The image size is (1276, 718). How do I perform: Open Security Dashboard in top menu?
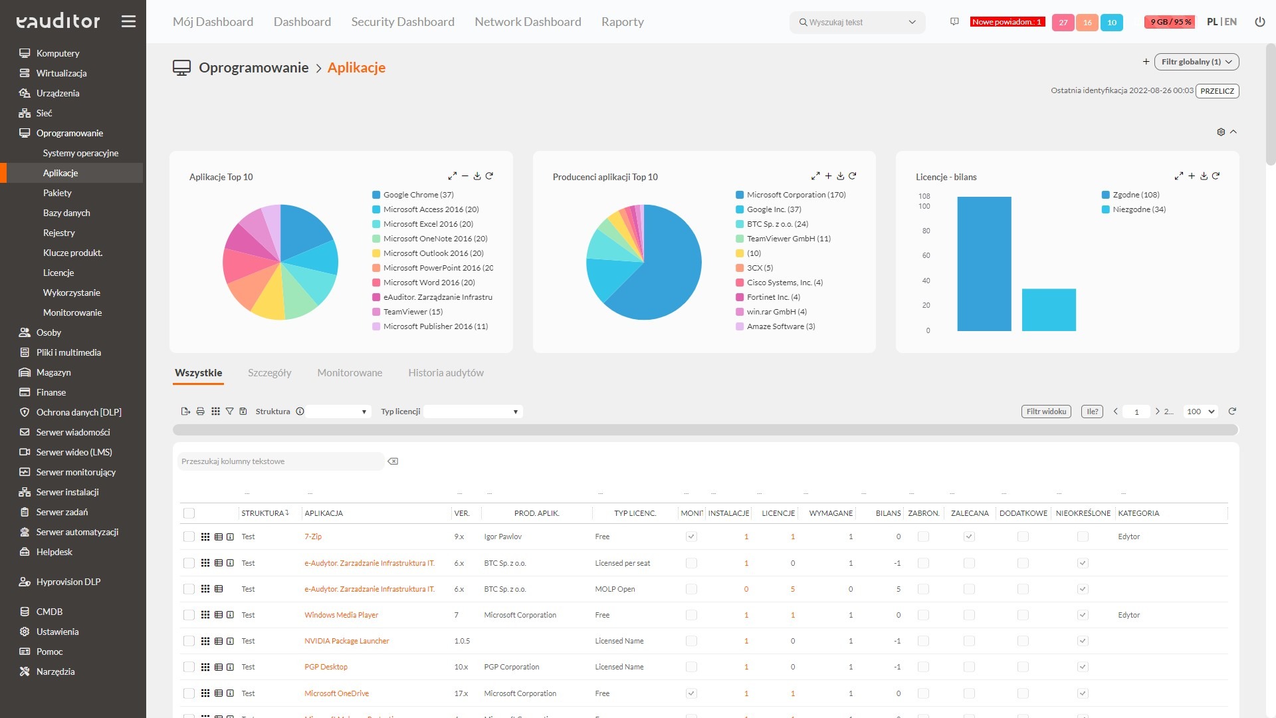tap(403, 22)
